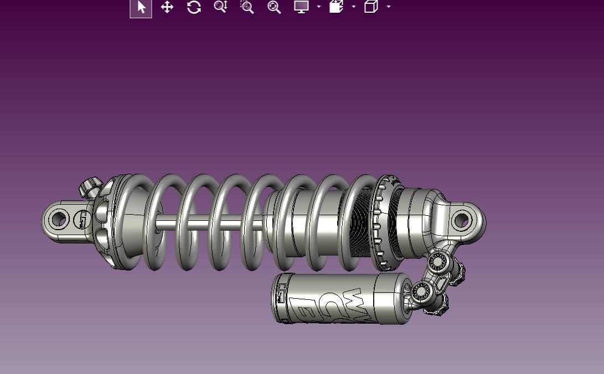Click the section/clipping box icon

click(336, 7)
